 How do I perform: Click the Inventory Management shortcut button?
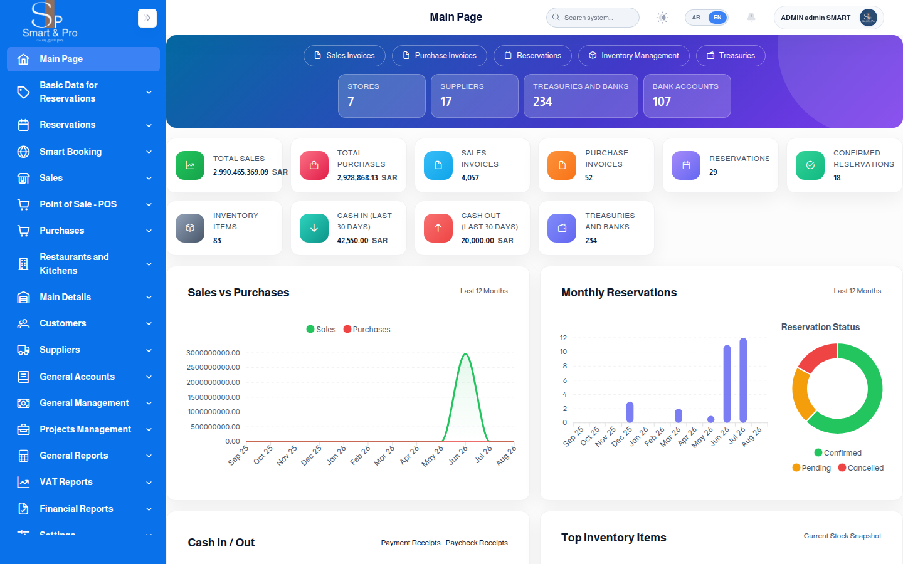pyautogui.click(x=634, y=56)
